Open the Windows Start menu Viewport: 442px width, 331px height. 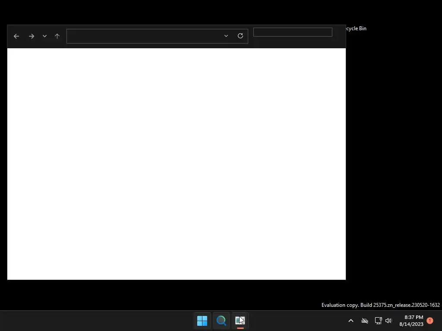tap(202, 321)
